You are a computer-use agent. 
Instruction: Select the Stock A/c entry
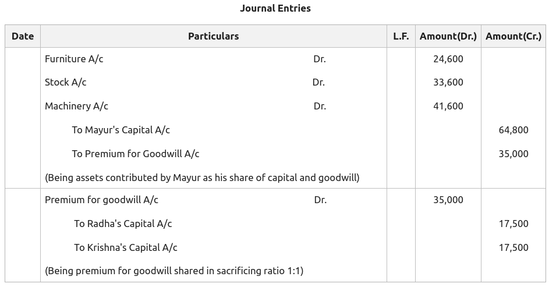pyautogui.click(x=65, y=83)
